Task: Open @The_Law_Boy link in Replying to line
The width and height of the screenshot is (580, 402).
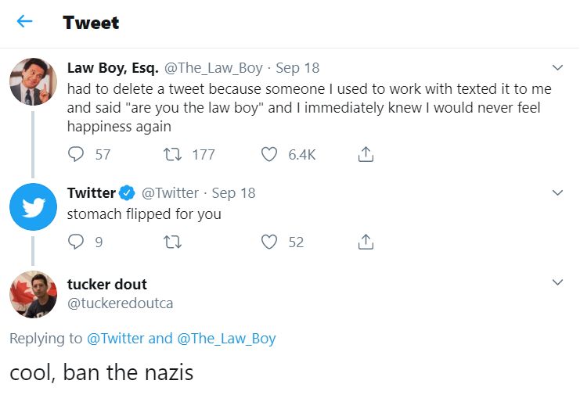Action: [226, 339]
